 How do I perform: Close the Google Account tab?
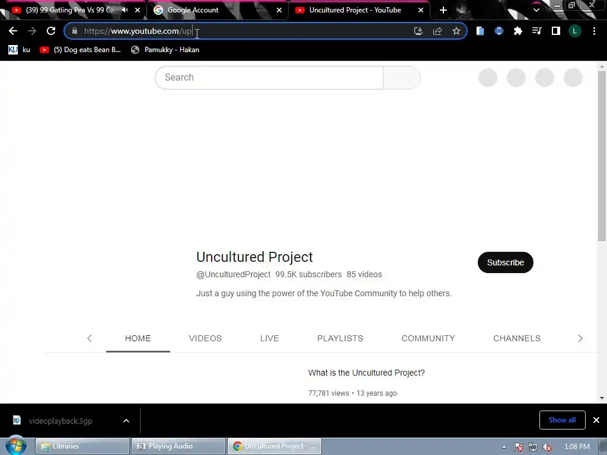point(279,10)
